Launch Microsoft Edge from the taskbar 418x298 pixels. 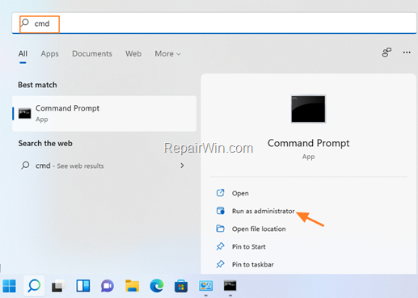pos(157,286)
